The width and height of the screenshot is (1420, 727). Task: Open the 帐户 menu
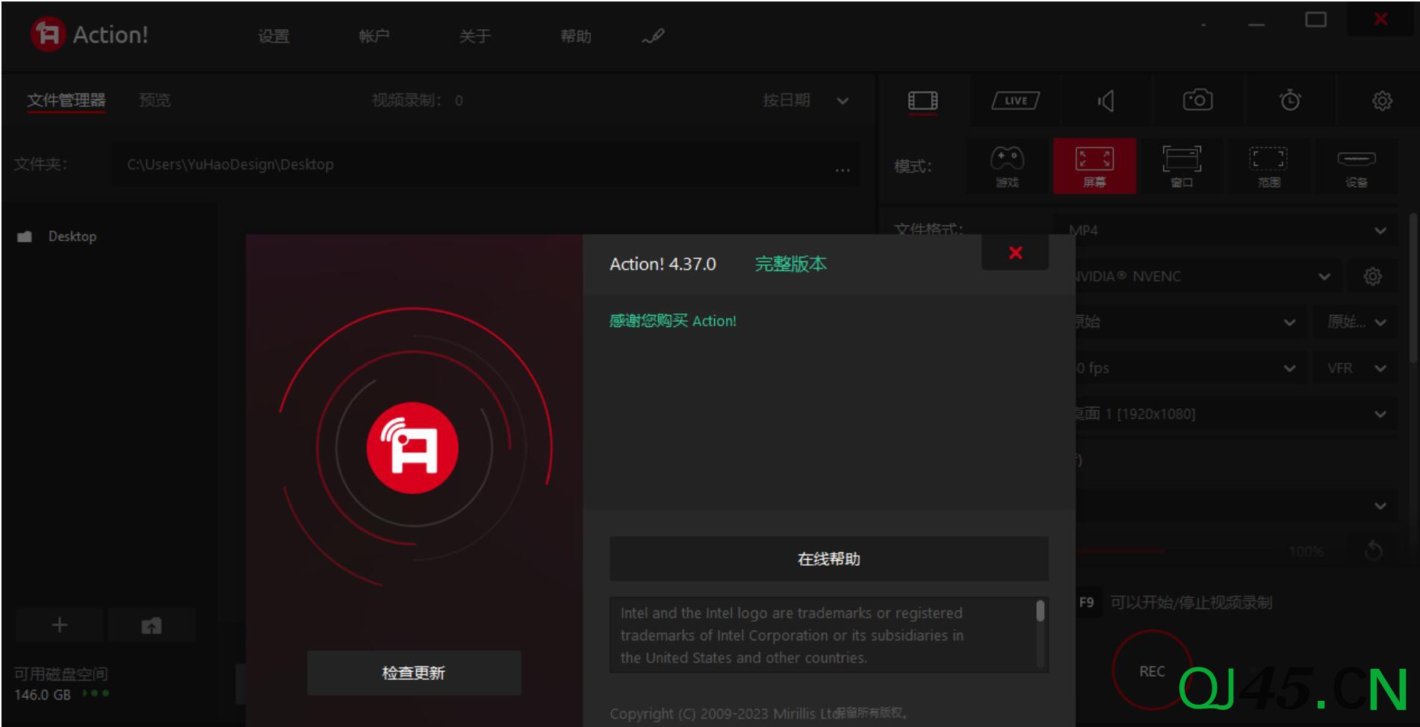pos(373,36)
